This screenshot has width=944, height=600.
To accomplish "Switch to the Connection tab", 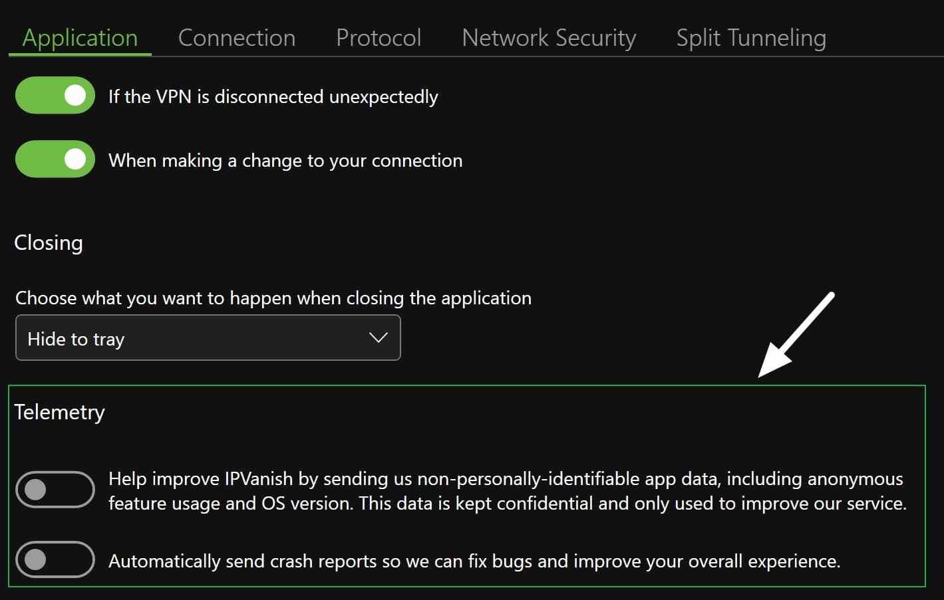I will (x=237, y=38).
